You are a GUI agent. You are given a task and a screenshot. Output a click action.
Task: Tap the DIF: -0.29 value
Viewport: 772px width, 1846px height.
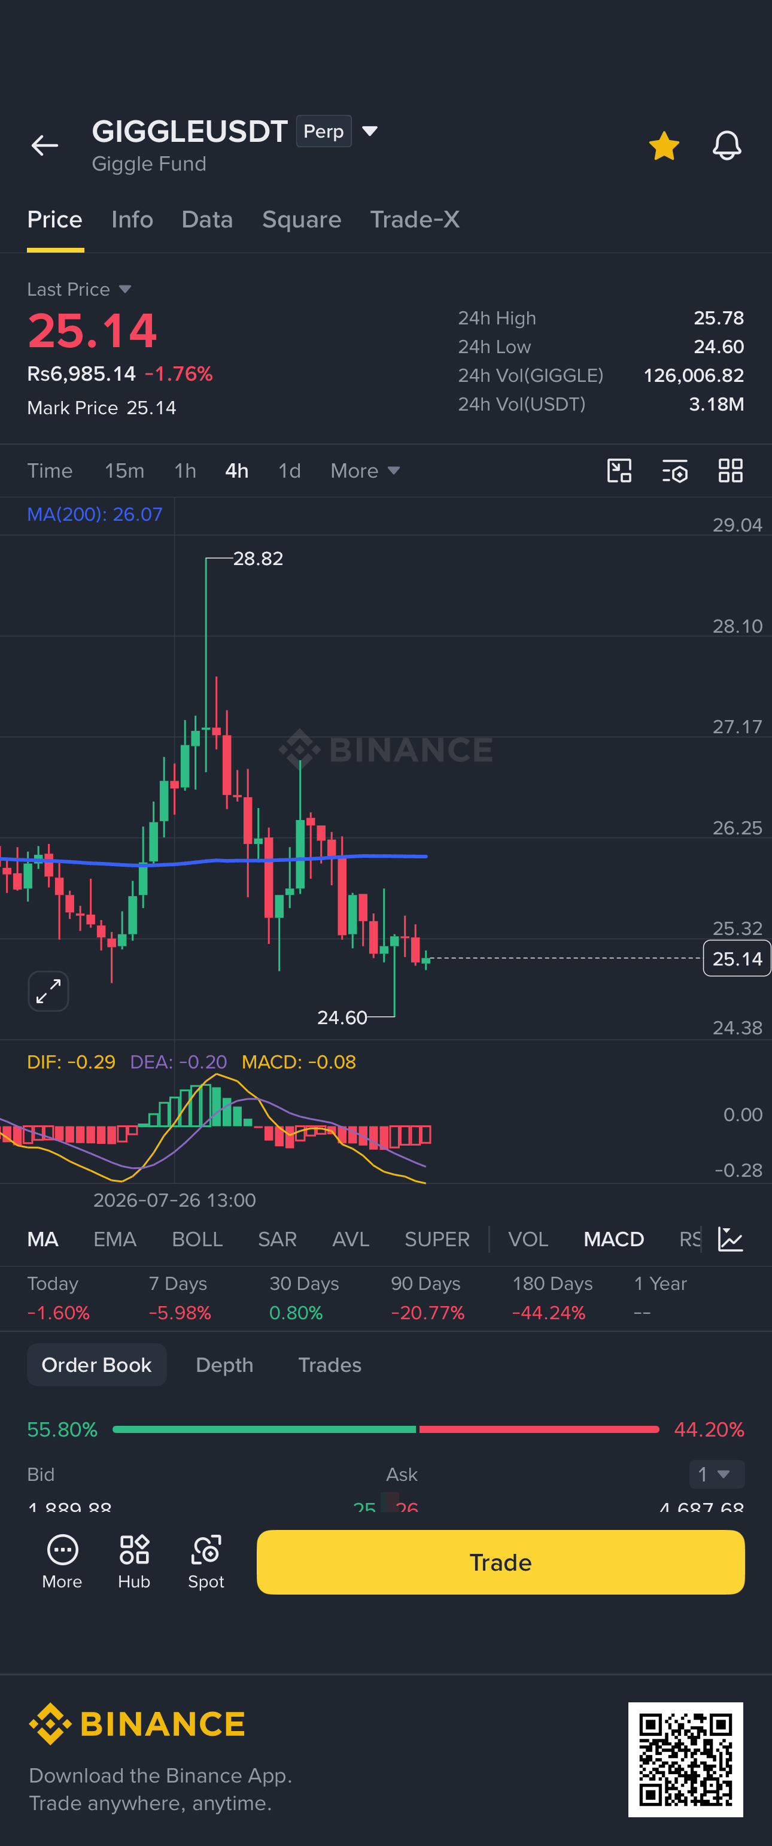coord(71,1061)
